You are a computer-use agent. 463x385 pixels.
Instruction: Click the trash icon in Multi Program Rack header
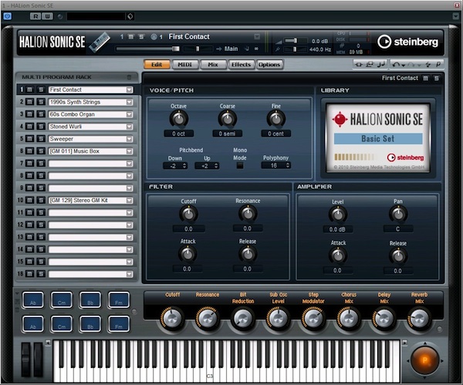(x=129, y=77)
